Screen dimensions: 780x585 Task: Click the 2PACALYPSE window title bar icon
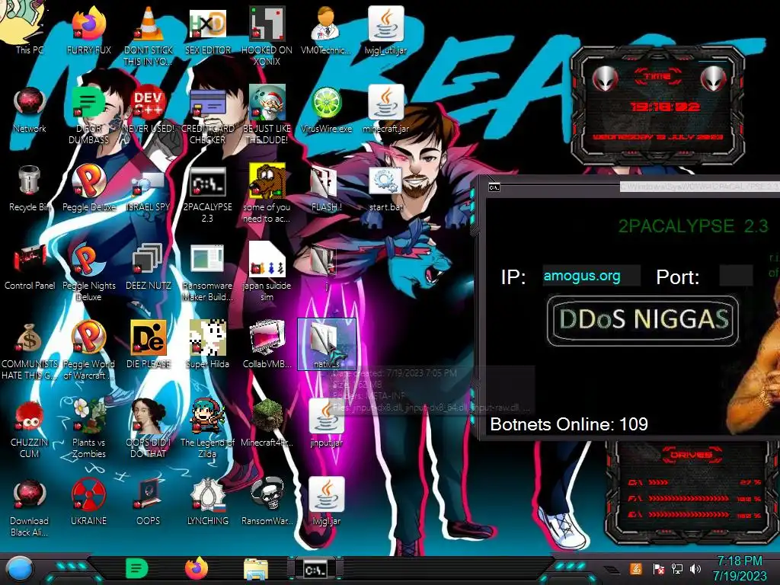pyautogui.click(x=494, y=187)
